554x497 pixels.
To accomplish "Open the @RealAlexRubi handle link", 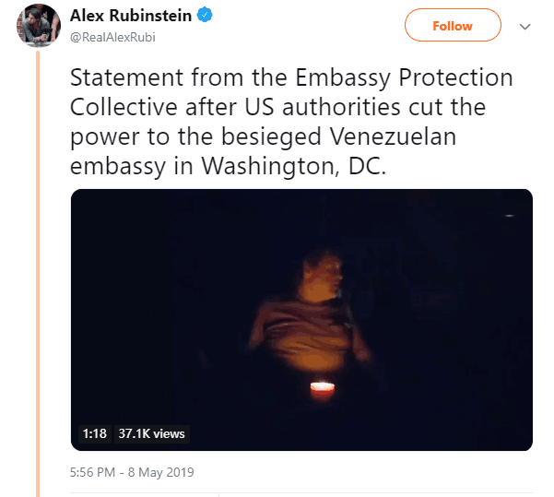I will (x=112, y=37).
